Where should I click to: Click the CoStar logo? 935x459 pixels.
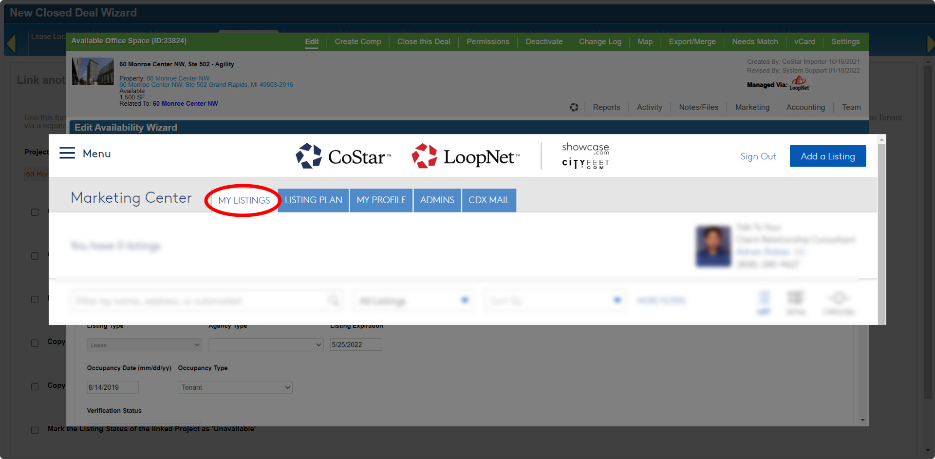pos(343,156)
